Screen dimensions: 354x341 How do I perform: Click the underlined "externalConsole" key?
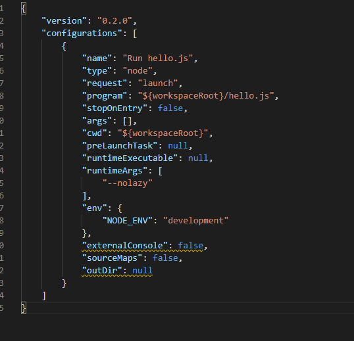(125, 246)
